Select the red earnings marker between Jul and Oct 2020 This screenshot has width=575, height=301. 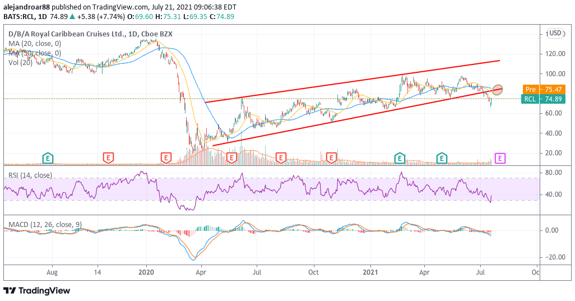281,159
